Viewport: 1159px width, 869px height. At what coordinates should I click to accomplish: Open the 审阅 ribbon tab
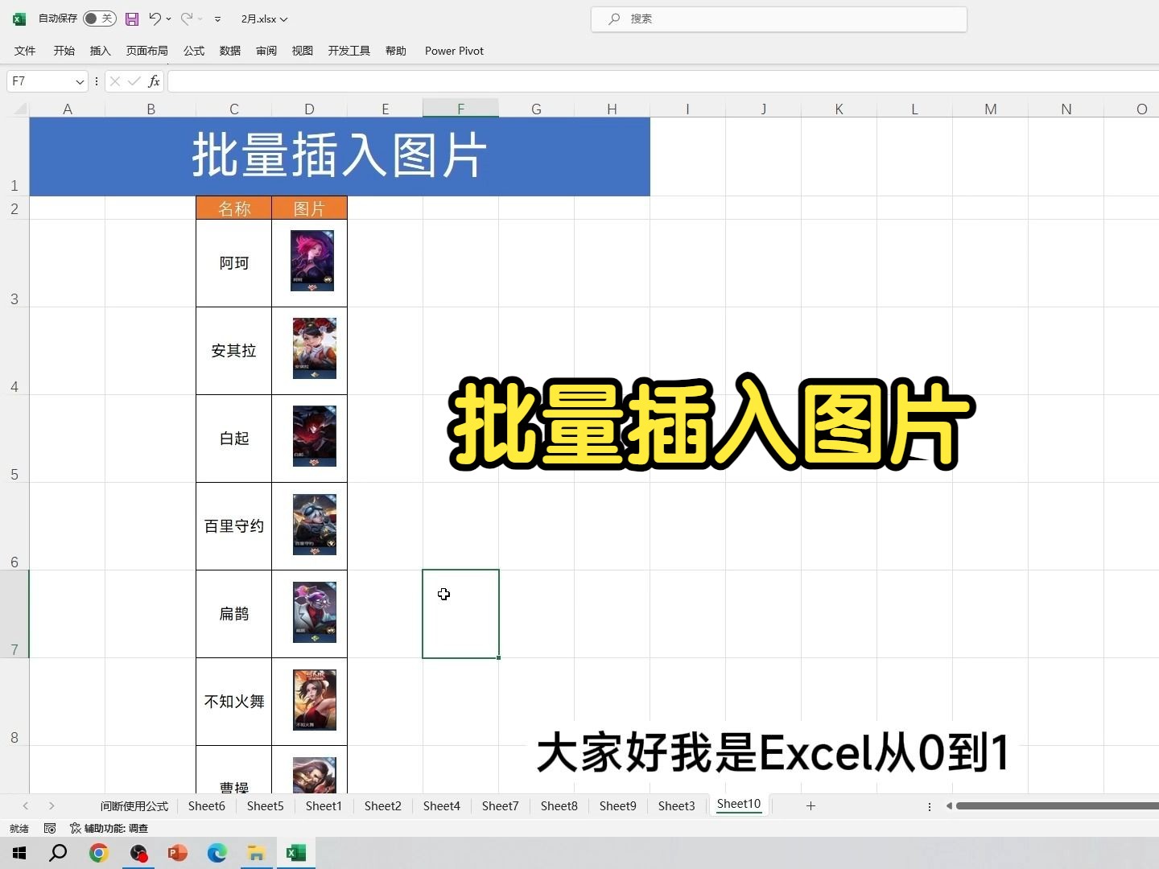[266, 51]
